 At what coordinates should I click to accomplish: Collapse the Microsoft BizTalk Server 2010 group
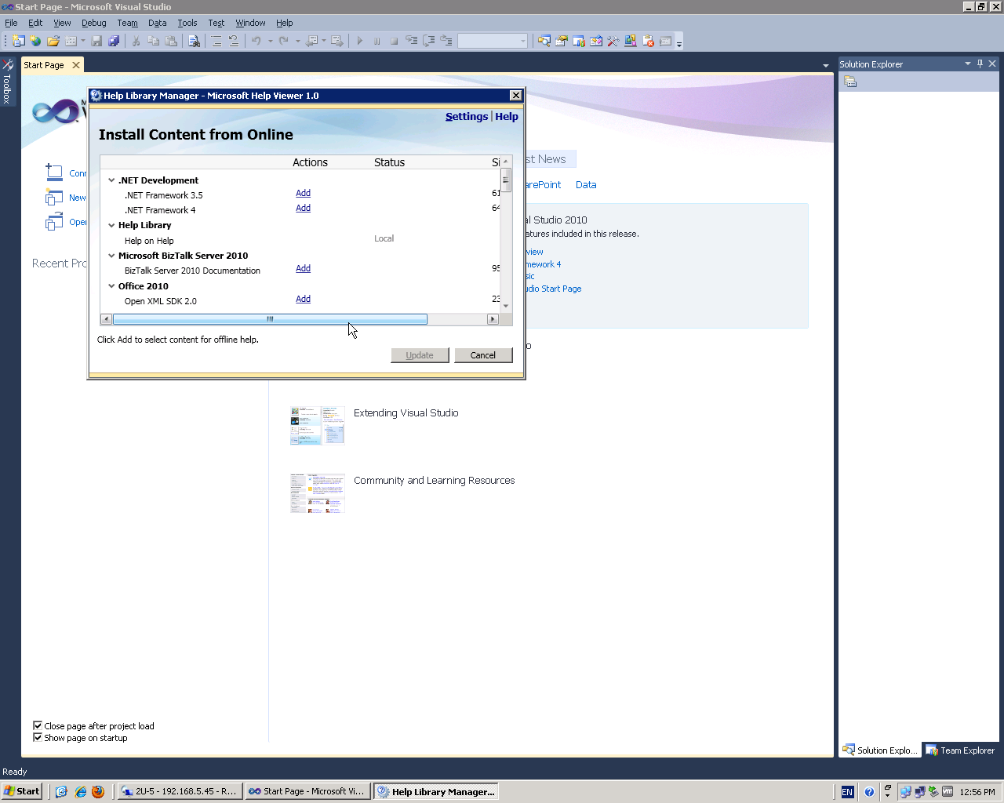[x=111, y=256]
